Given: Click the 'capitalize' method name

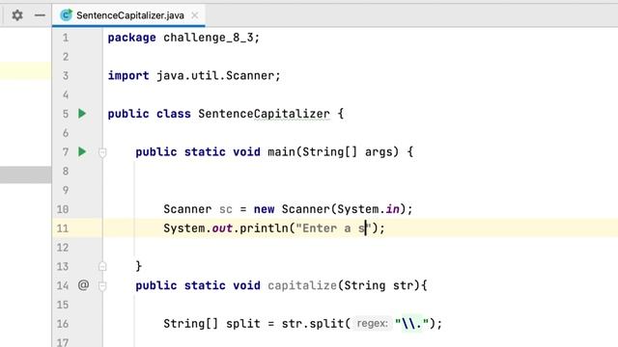Looking at the screenshot, I should [302, 285].
